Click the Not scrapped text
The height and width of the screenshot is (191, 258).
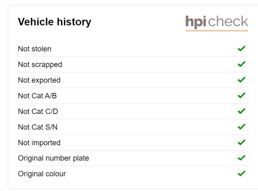(x=40, y=65)
